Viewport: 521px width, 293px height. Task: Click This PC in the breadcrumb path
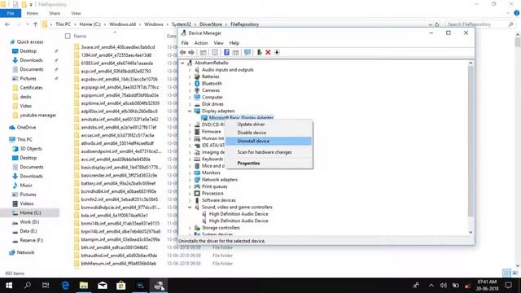pyautogui.click(x=63, y=24)
